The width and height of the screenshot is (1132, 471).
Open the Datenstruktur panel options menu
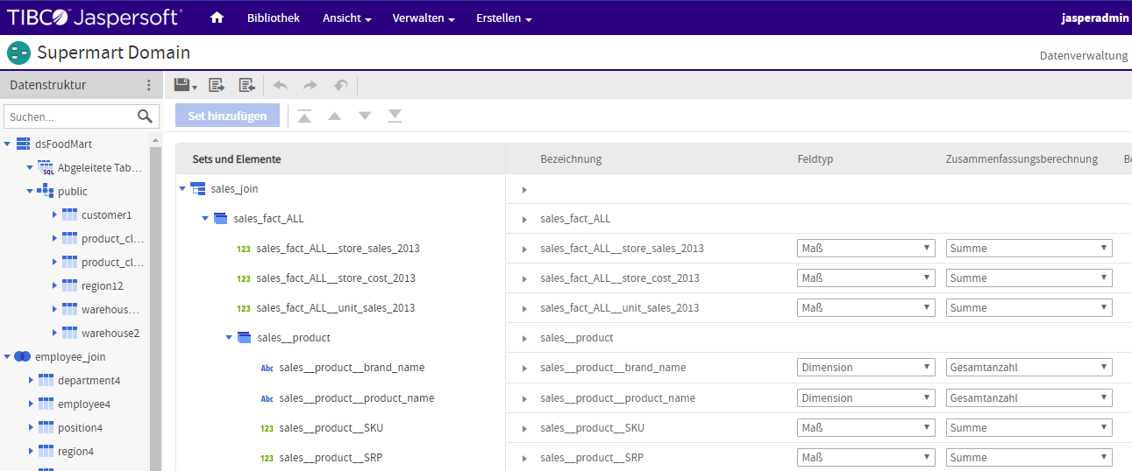click(x=148, y=85)
